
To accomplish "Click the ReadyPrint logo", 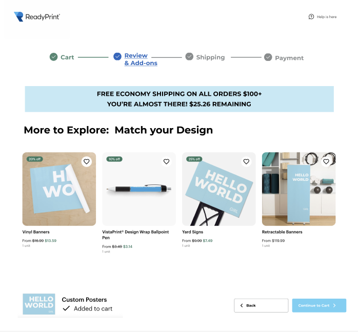I will tap(37, 16).
